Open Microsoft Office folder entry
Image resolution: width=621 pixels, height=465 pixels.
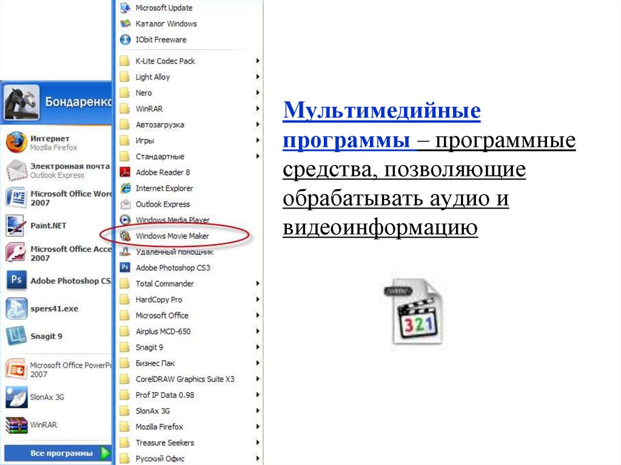(190, 315)
